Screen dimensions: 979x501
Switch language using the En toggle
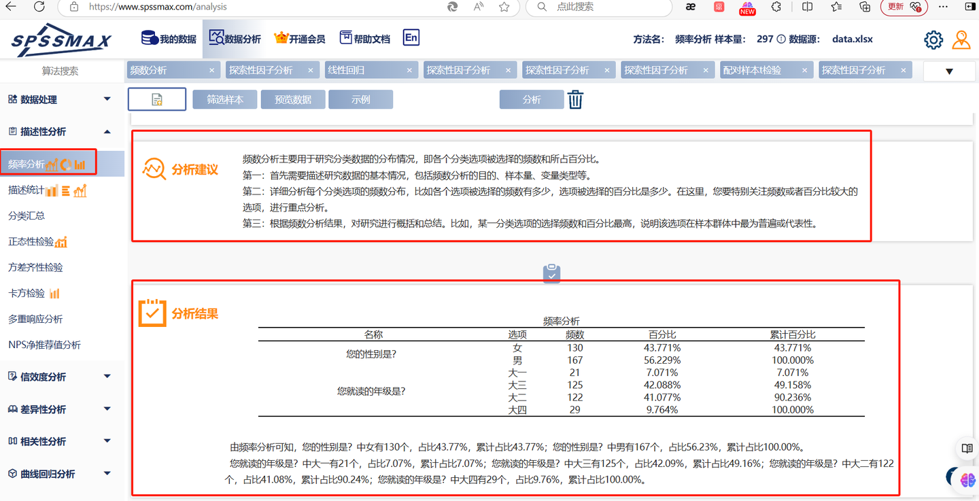(x=411, y=38)
